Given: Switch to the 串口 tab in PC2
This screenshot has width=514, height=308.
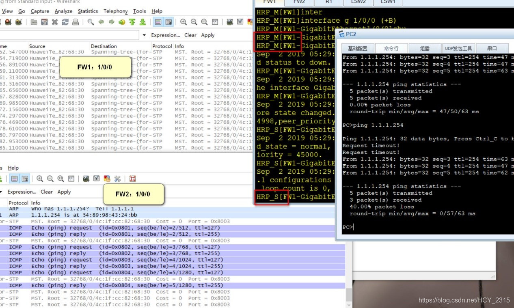Looking at the screenshot, I should 492,48.
